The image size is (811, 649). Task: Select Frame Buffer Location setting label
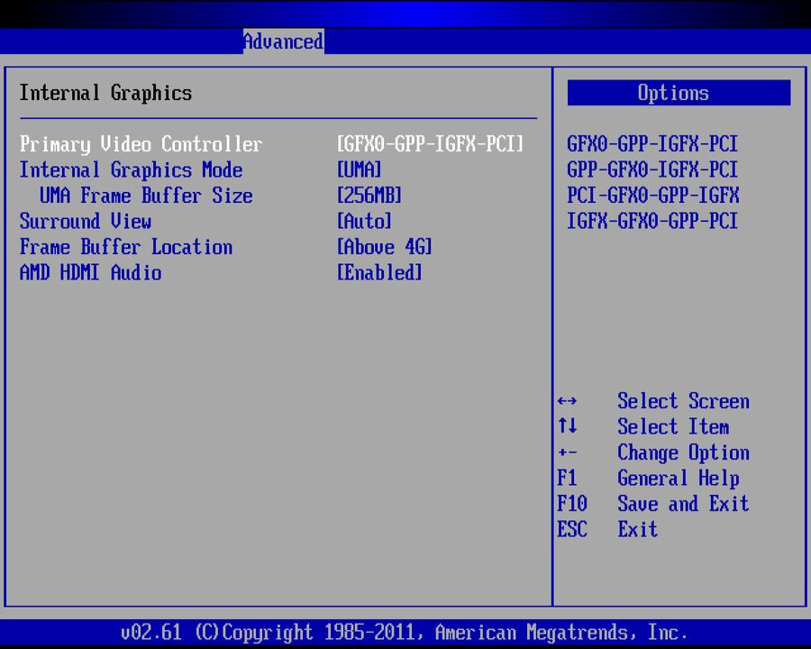point(125,247)
